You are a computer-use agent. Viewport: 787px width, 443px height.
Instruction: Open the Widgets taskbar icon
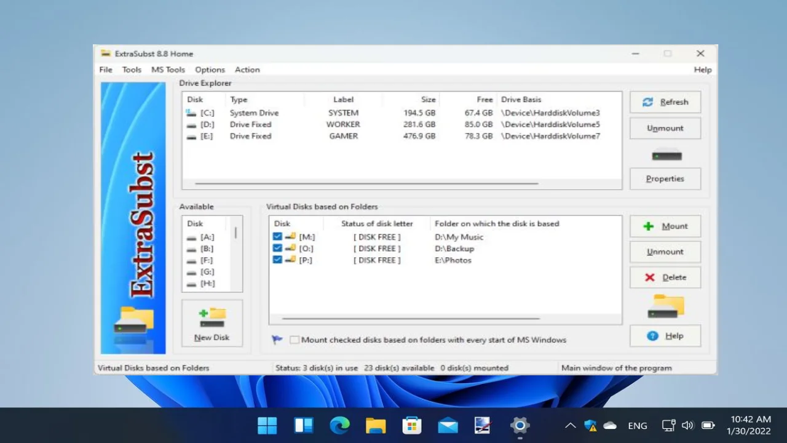click(304, 425)
